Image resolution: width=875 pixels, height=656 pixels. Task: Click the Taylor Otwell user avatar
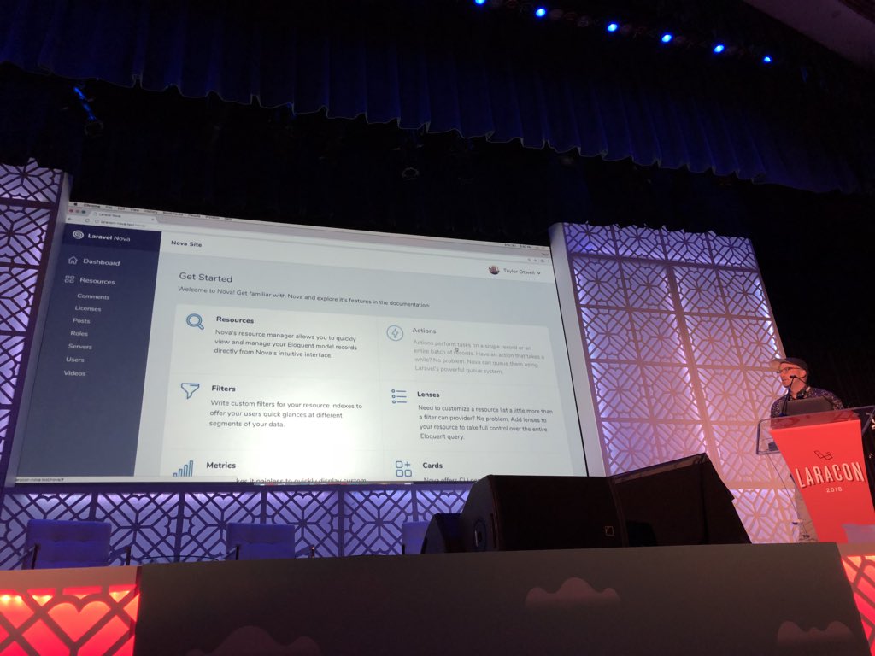point(494,270)
